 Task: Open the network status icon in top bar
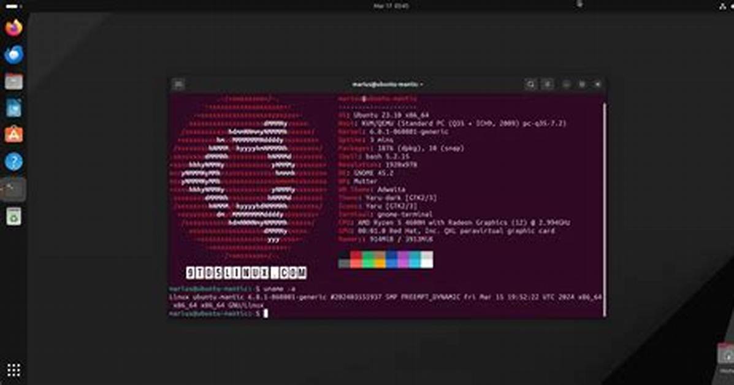723,6
